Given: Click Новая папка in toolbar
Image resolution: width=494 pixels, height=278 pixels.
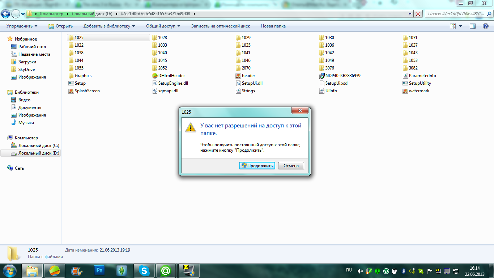Looking at the screenshot, I should pos(273,26).
